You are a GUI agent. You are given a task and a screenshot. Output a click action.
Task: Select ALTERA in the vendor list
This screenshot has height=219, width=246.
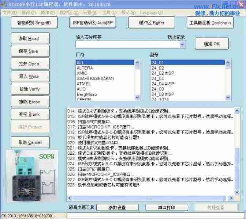(x=105, y=68)
